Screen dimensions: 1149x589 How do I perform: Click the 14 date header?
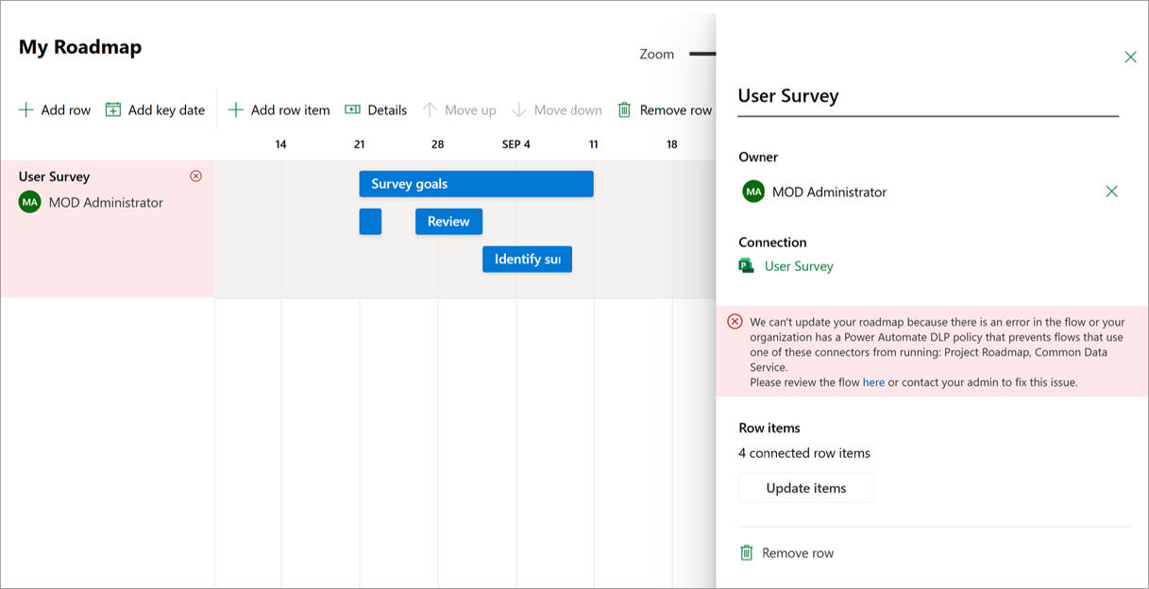coord(280,144)
